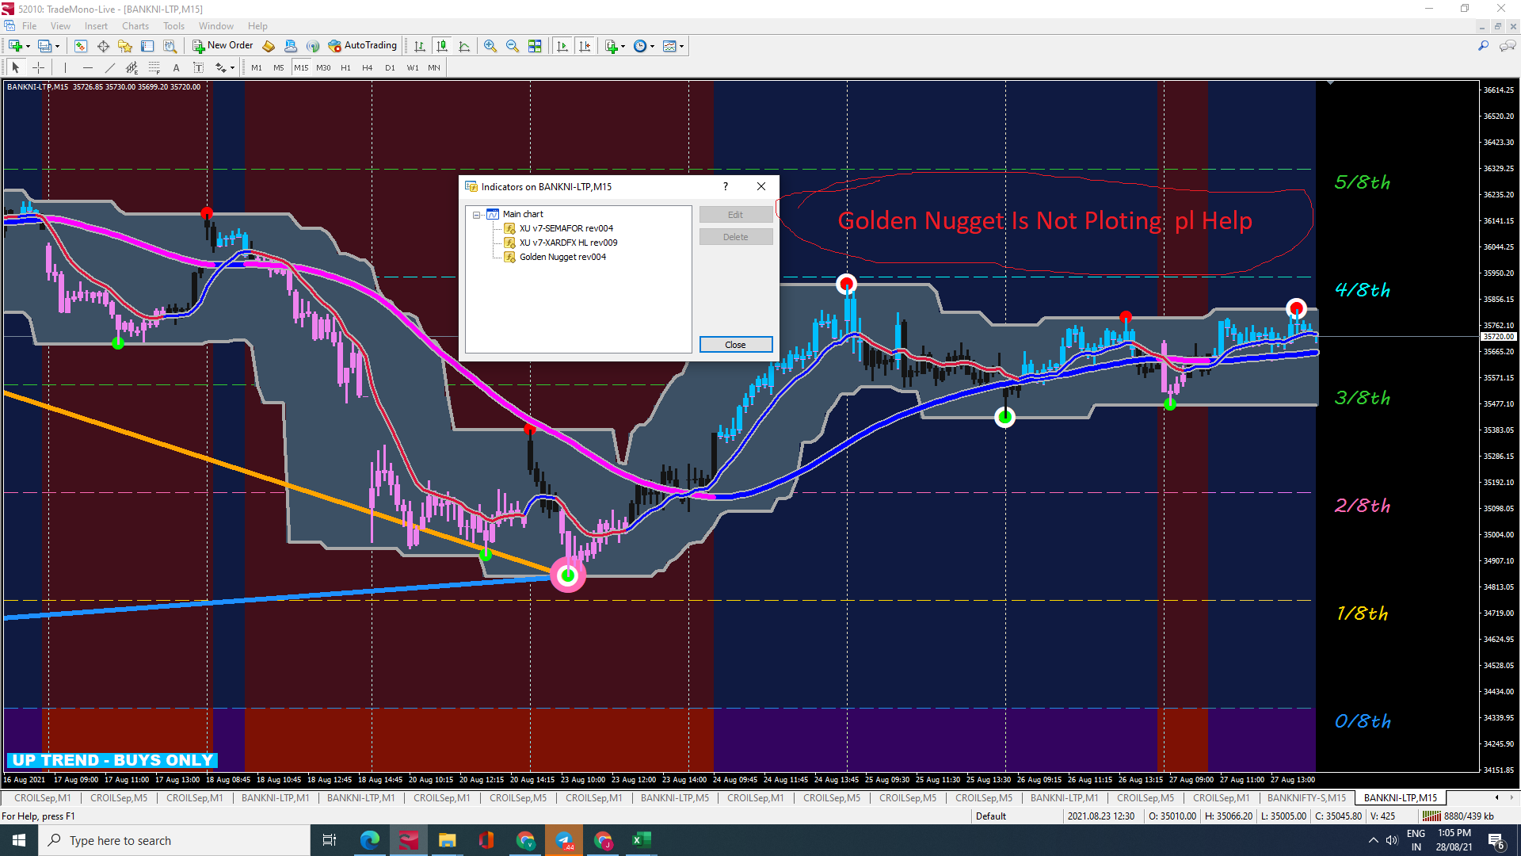The image size is (1521, 856).
Task: Switch to the BANKNIFTY-S,M15 chart tab
Action: tap(1306, 798)
